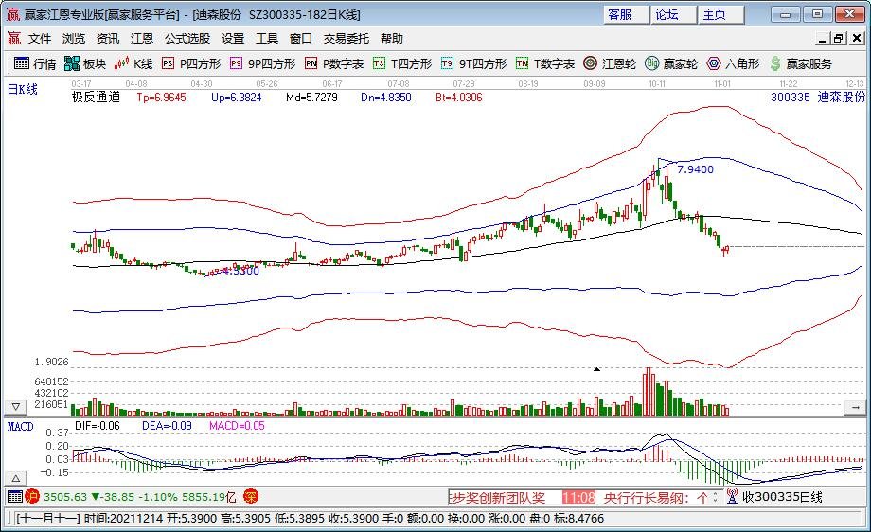Close the inner chart window

click(x=857, y=38)
